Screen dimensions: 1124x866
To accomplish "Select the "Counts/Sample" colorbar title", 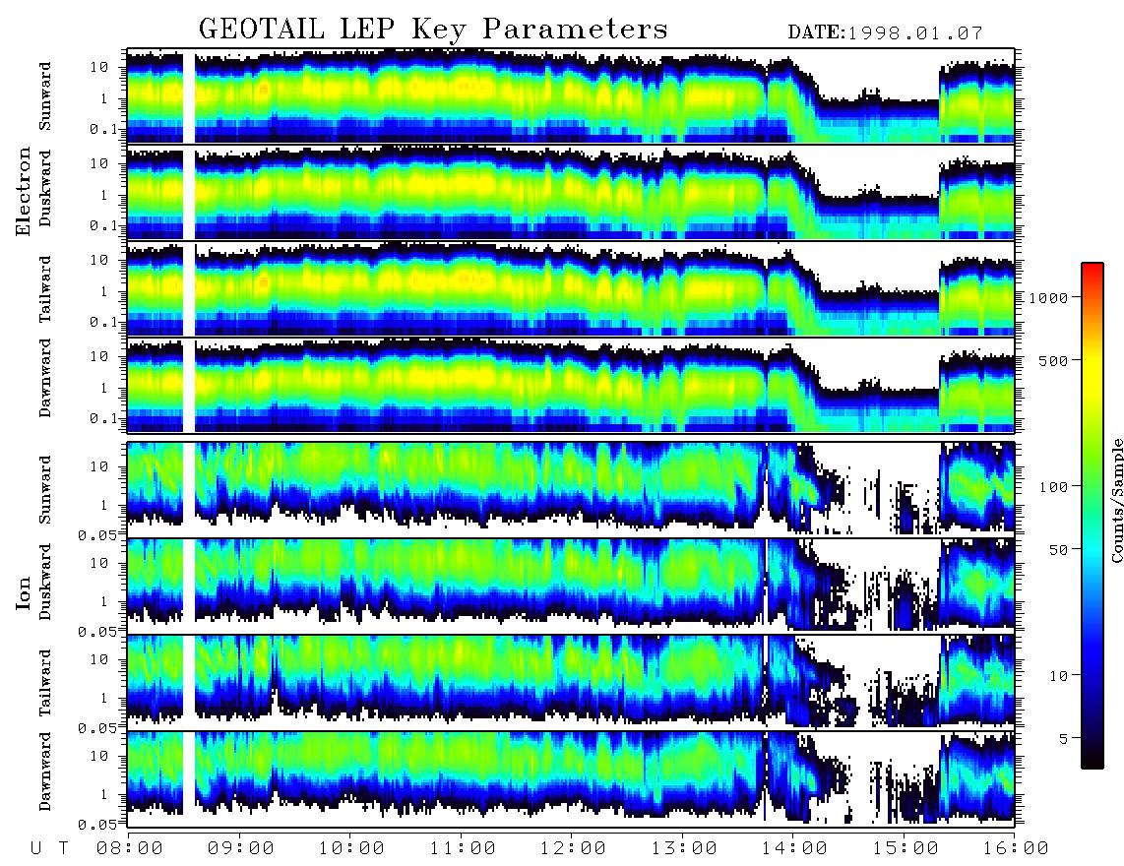I will point(1116,500).
